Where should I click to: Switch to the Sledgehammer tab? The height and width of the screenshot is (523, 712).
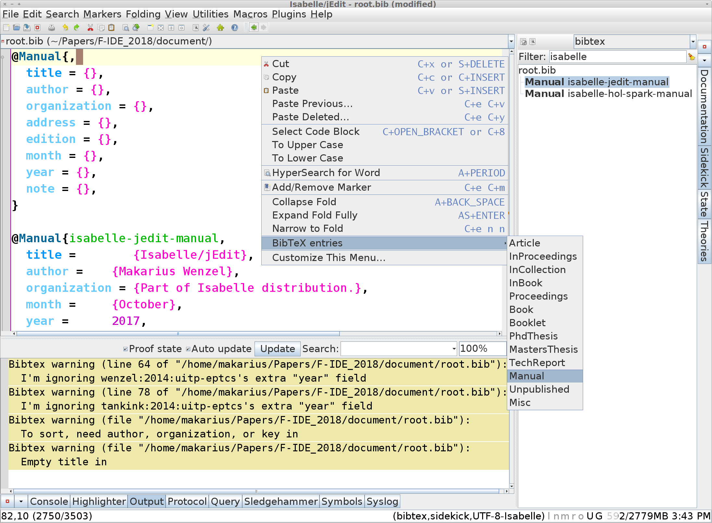click(x=281, y=501)
